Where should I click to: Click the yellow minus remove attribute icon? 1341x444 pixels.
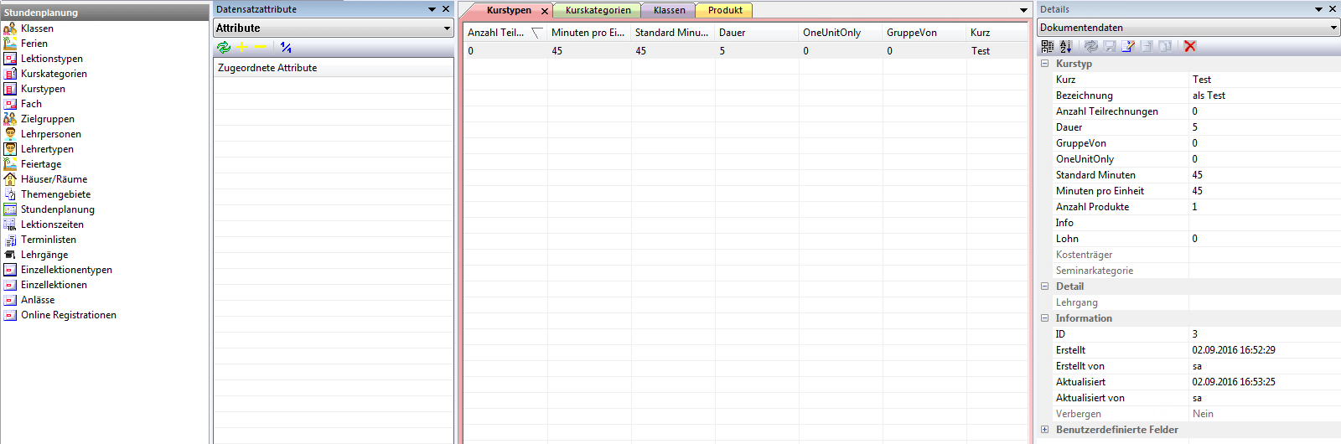[261, 48]
